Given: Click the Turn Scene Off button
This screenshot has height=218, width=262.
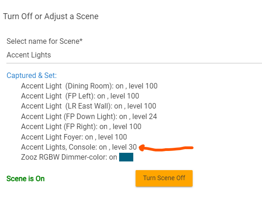Looking at the screenshot, I should (x=164, y=178).
